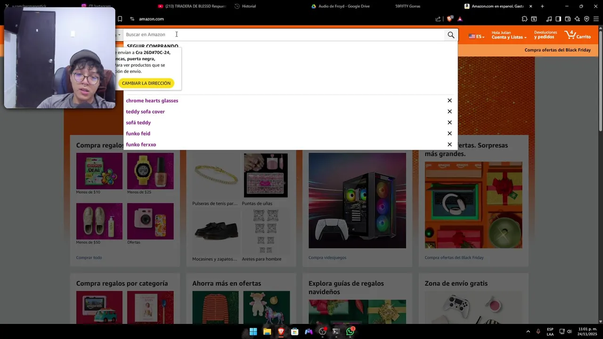603x339 pixels.
Task: Open the Brave playlist music note icon
Action: click(549, 19)
